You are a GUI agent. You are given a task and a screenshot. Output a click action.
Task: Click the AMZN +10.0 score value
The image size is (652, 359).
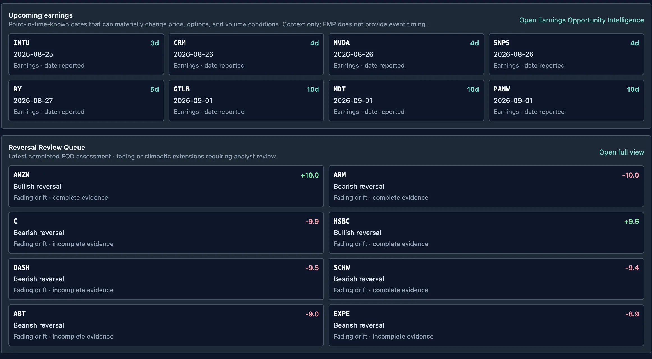point(310,175)
